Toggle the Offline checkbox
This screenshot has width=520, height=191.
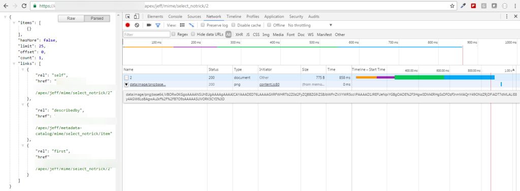(269, 25)
